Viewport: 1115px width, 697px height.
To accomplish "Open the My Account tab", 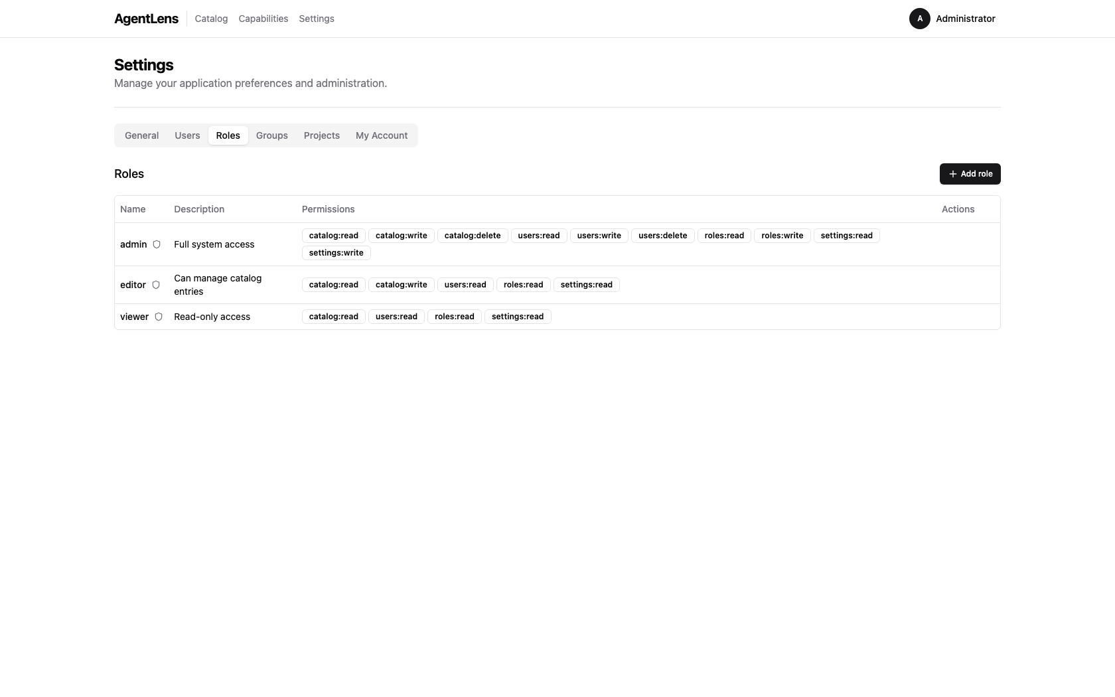I will (x=381, y=135).
